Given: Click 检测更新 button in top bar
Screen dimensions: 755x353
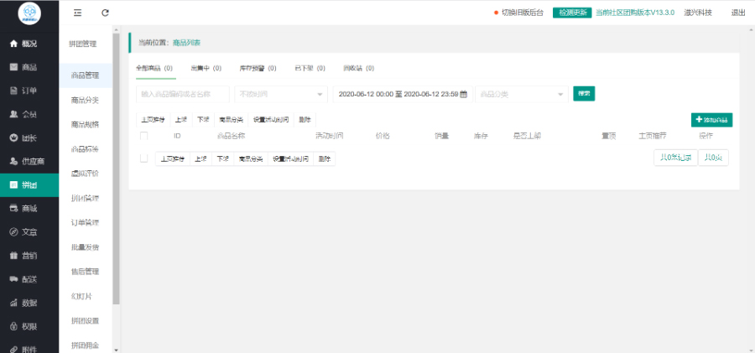Looking at the screenshot, I should pyautogui.click(x=572, y=13).
